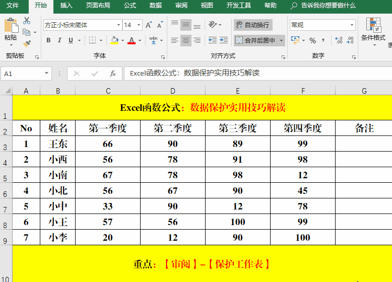Increase the indent

pyautogui.click(x=224, y=40)
